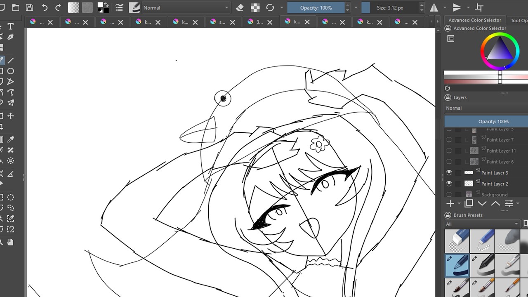Open vertical mirror options arrow
This screenshot has width=528, height=297.
point(468,7)
